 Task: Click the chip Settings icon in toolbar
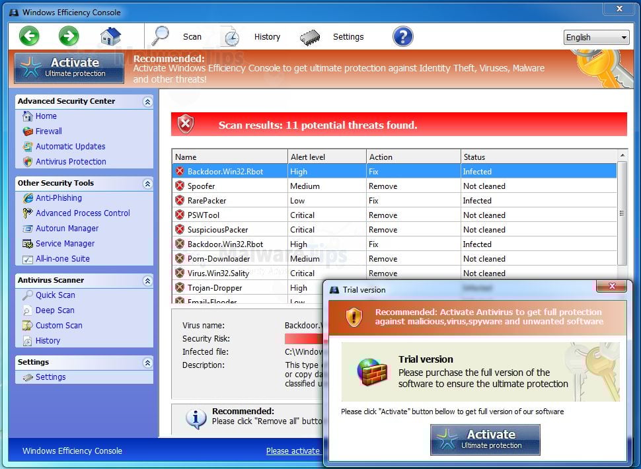click(310, 38)
